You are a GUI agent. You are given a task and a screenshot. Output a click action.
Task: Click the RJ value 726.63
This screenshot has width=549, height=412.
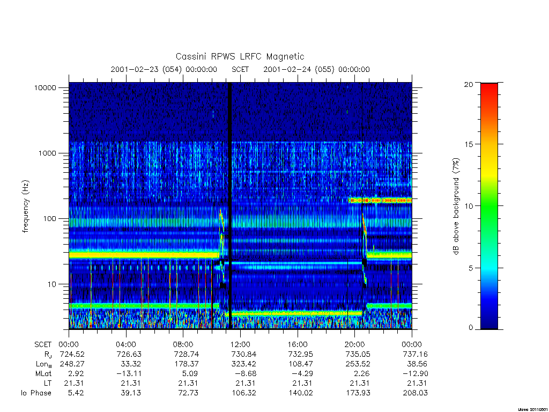129,354
